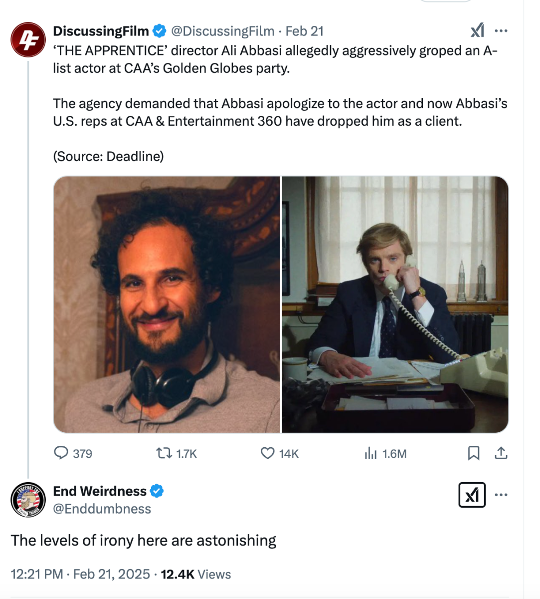Click the End Weirdness profile avatar
The width and height of the screenshot is (540, 599).
point(28,500)
